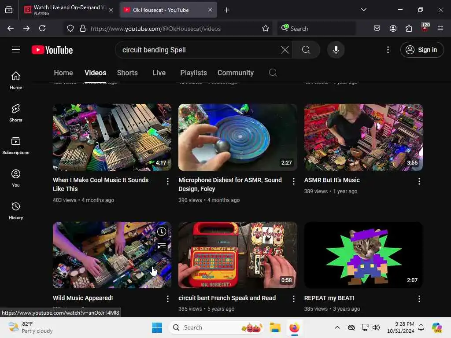Open options for 'When I Make Cool Music'
The height and width of the screenshot is (338, 451).
tap(168, 181)
